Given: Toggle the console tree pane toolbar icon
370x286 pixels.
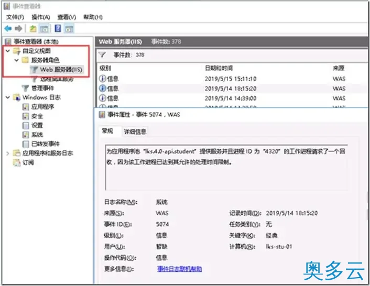Looking at the screenshot, I should pyautogui.click(x=44, y=29).
